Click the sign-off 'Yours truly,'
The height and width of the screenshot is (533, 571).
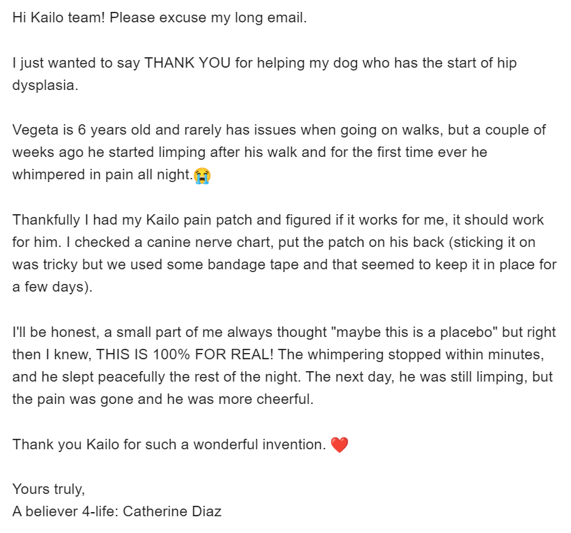(48, 489)
